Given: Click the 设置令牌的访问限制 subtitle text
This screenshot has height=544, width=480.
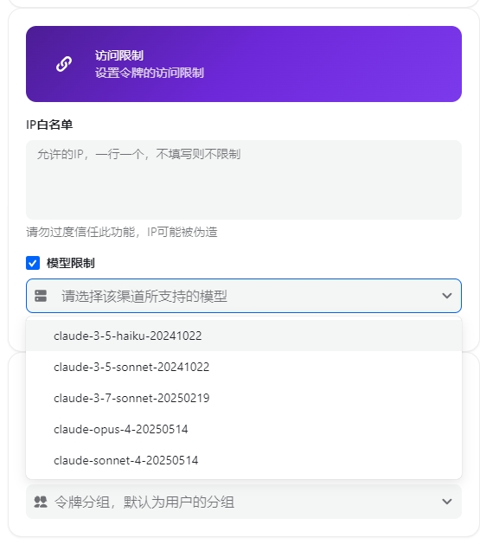Looking at the screenshot, I should tap(149, 73).
